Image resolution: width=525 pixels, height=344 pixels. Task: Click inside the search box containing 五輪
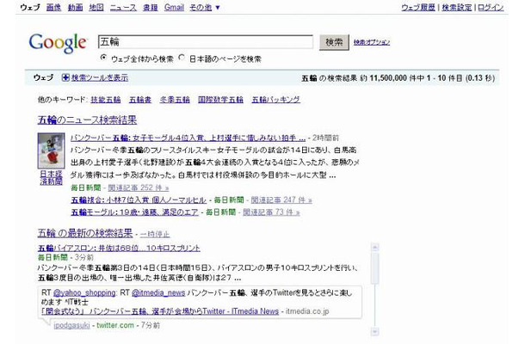tap(206, 42)
